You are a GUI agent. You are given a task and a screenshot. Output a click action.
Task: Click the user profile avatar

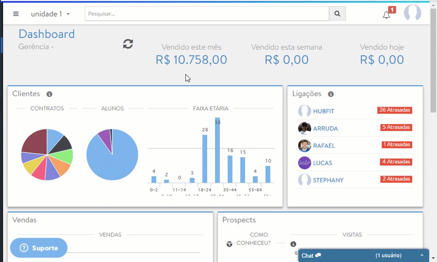(x=412, y=13)
